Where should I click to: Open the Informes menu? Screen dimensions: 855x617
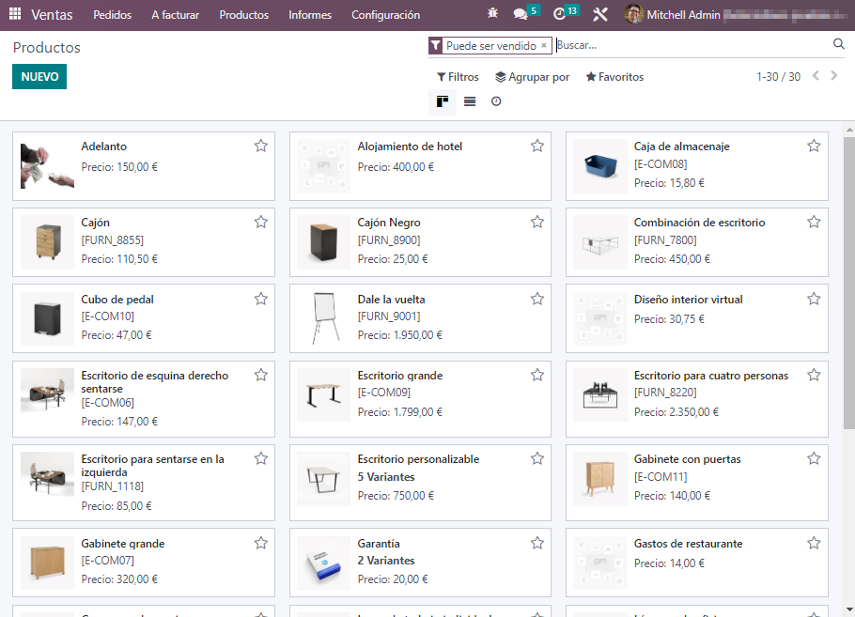[310, 14]
